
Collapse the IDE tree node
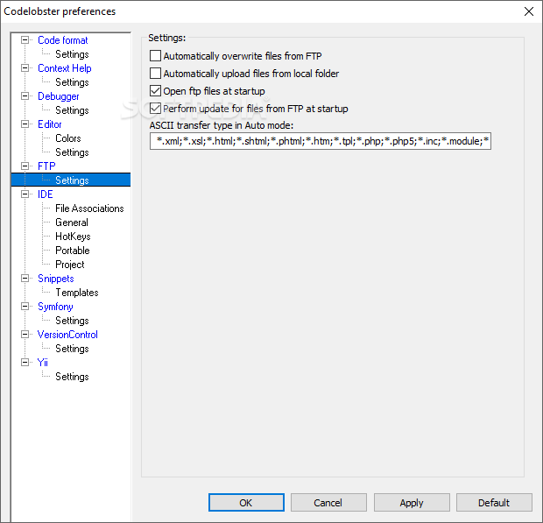pyautogui.click(x=25, y=194)
